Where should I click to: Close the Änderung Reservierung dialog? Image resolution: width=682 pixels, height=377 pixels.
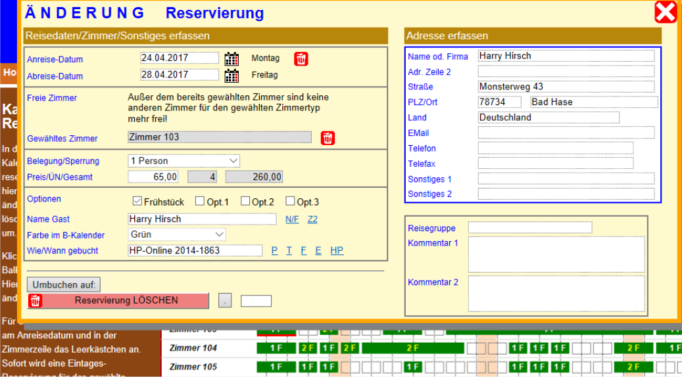click(666, 12)
